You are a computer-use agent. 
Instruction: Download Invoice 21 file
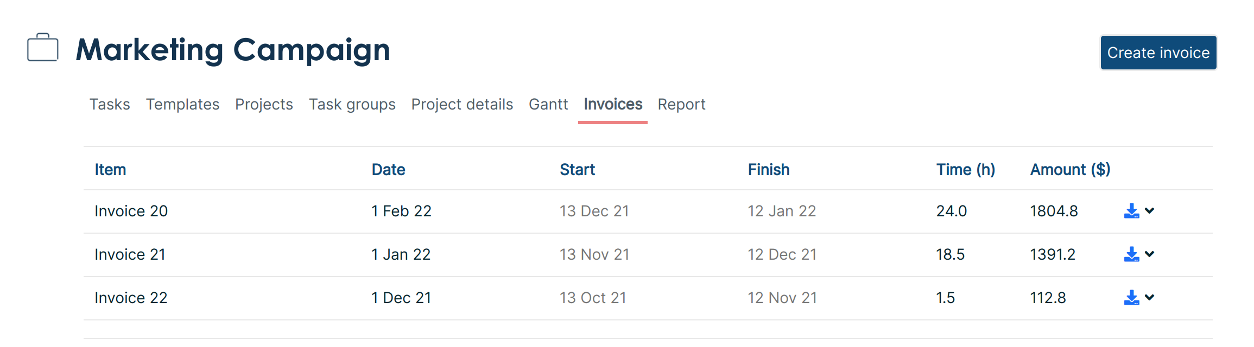[1131, 254]
